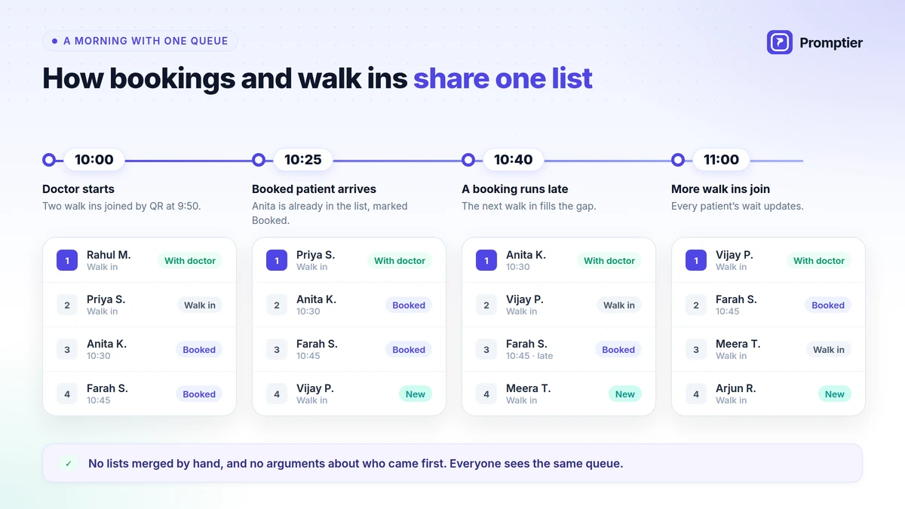Click 'Booked' tag for Farah S. 10:45 · late
This screenshot has width=905, height=509.
pyautogui.click(x=618, y=350)
